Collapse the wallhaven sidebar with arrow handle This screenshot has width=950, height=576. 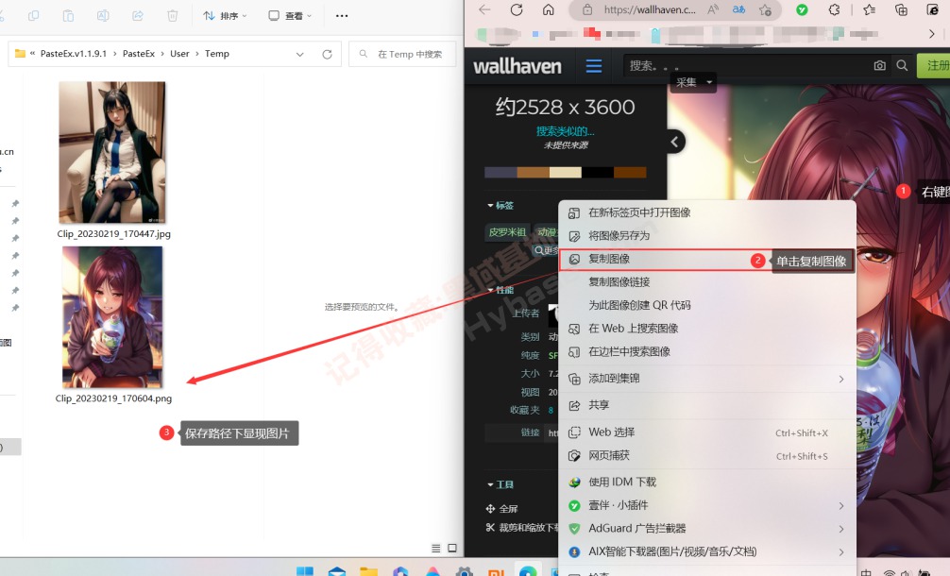coord(674,142)
